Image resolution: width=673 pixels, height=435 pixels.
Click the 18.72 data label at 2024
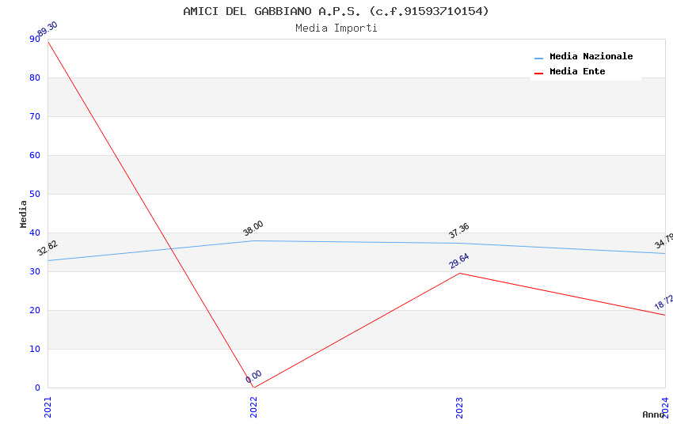coord(663,302)
